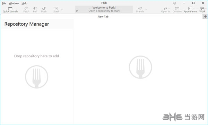208x125 pixels.
Task: Expand the Branch dropdown arrow
Action: pyautogui.click(x=146, y=10)
